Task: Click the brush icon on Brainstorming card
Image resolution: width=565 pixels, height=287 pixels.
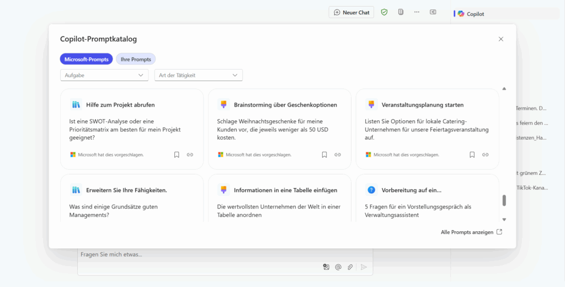Action: [223, 105]
